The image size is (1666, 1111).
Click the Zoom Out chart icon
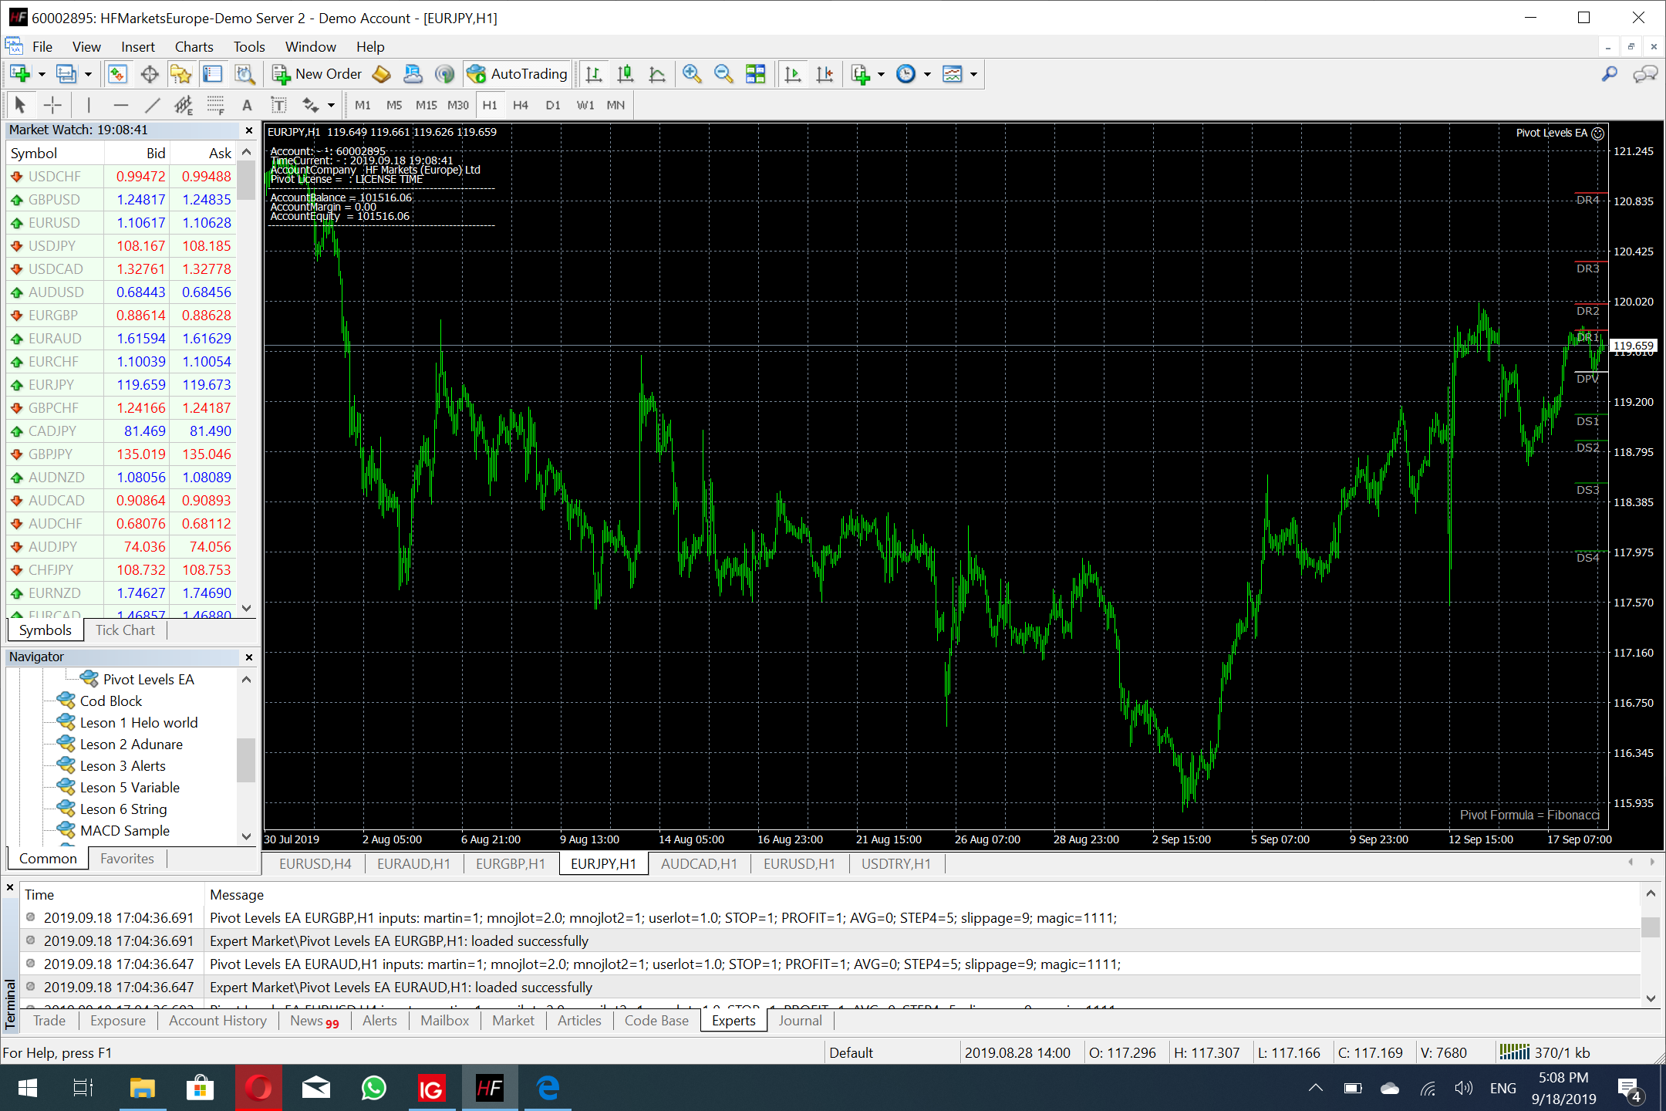click(723, 74)
